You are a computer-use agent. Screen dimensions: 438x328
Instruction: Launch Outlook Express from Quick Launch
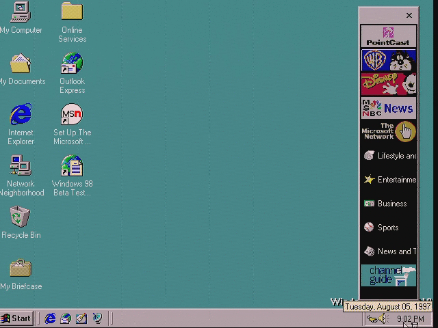click(66, 318)
